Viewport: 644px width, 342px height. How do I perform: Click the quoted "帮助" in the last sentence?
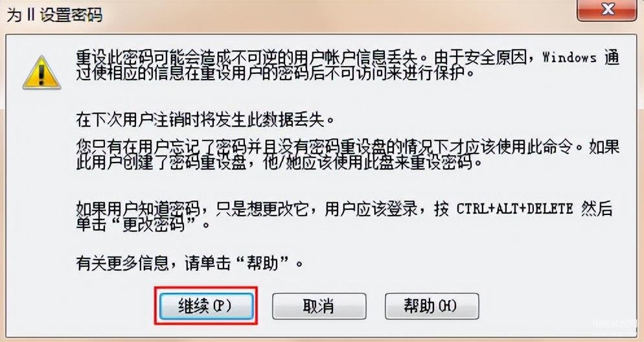tap(264, 263)
